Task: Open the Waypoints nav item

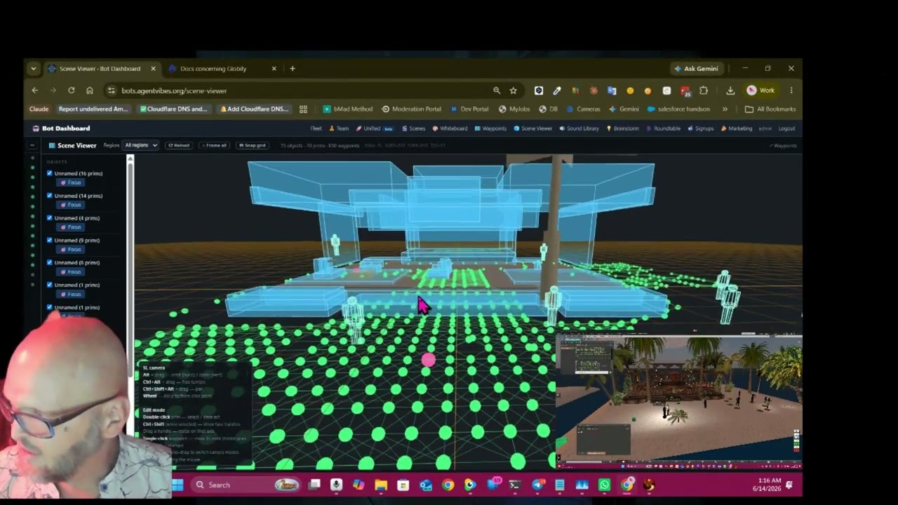Action: [491, 128]
